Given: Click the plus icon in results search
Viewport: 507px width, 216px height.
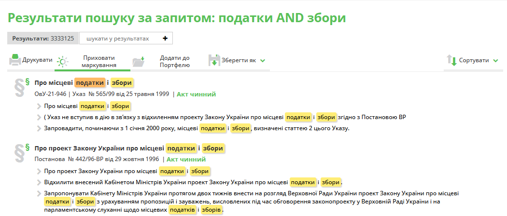Looking at the screenshot, I should tap(165, 38).
